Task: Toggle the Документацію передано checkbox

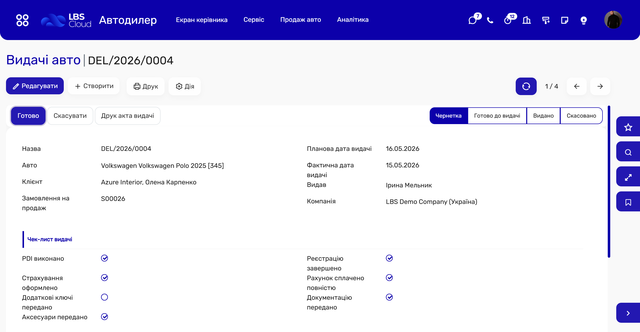Action: tap(389, 297)
